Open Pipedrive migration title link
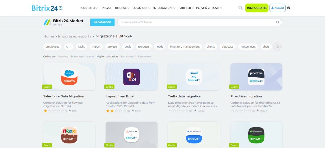Viewport: 325px width, 148px height. coord(246,96)
